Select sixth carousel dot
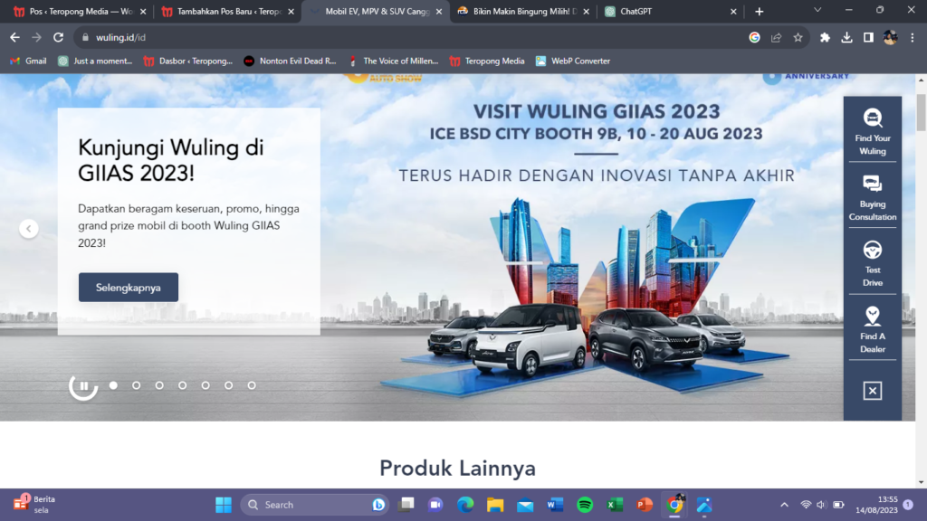Screen dimensions: 927x521 [229, 385]
